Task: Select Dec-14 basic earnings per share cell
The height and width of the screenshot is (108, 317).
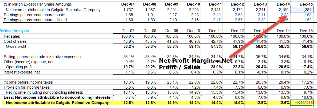Action: (280, 15)
